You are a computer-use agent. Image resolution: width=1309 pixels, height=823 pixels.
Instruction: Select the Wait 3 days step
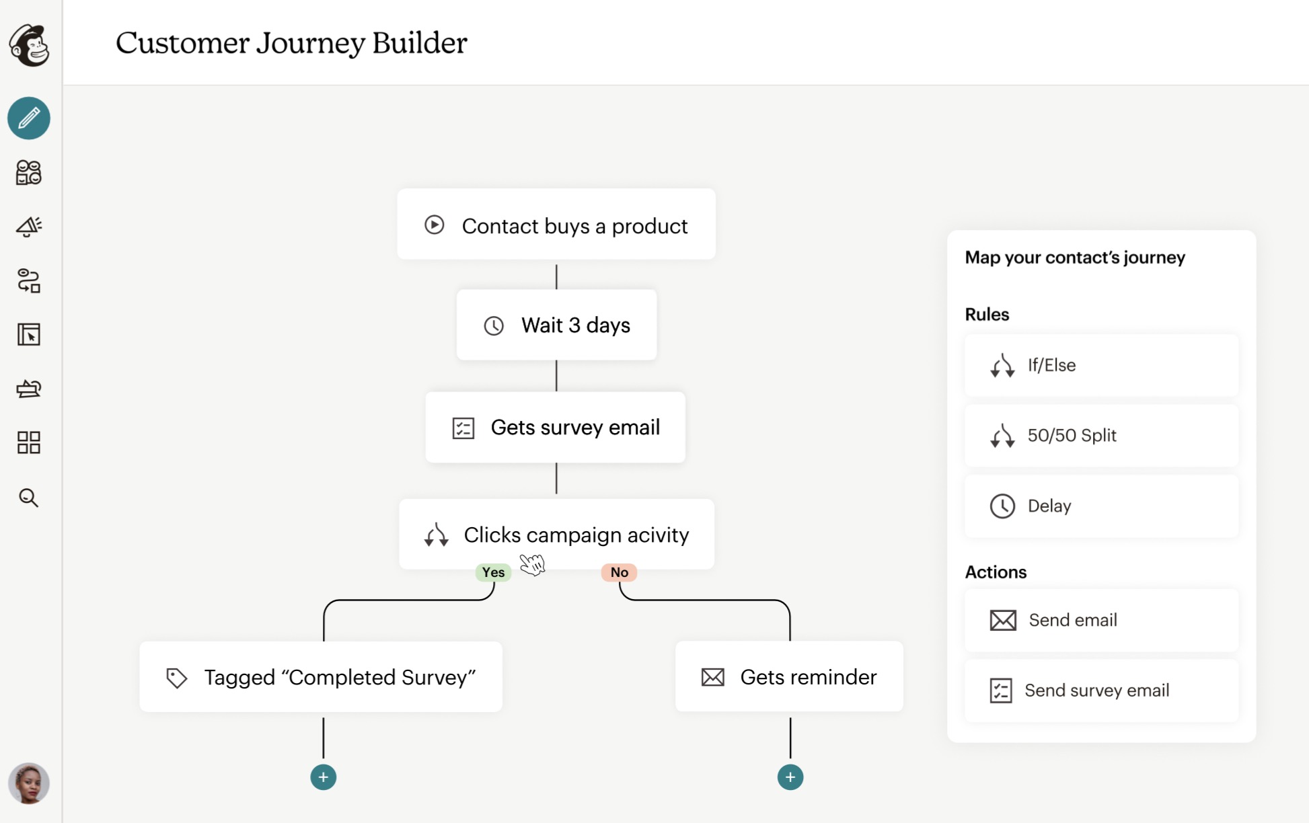[556, 325]
